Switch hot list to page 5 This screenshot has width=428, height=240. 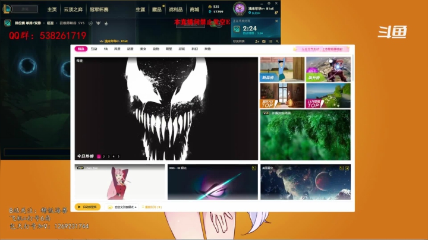[118, 157]
